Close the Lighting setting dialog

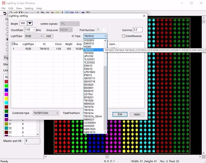[144, 16]
